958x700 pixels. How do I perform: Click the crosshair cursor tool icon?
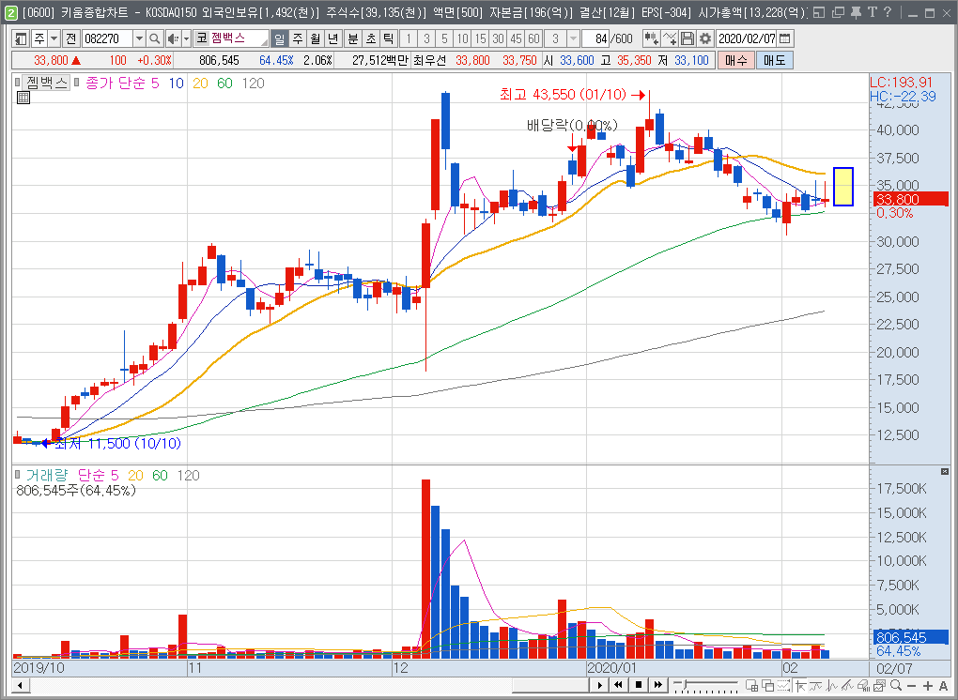click(x=800, y=685)
